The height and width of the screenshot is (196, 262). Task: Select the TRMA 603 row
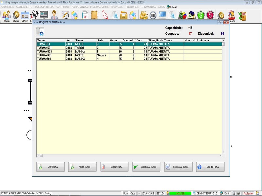(129, 44)
